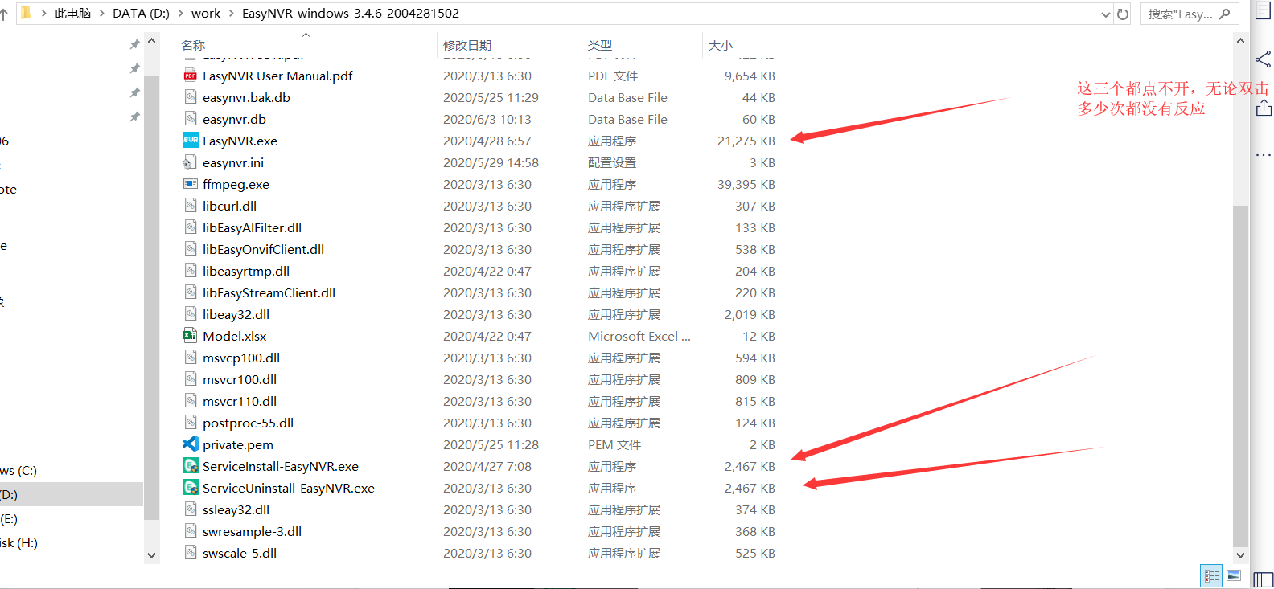Sort by 类型 column header

click(x=600, y=46)
